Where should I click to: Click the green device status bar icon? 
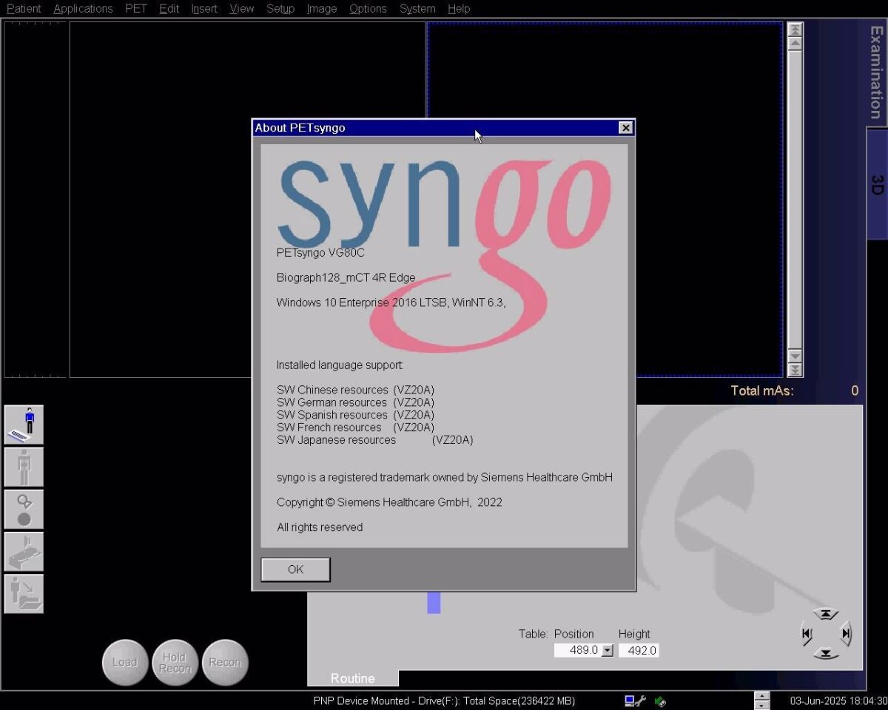coord(660,700)
